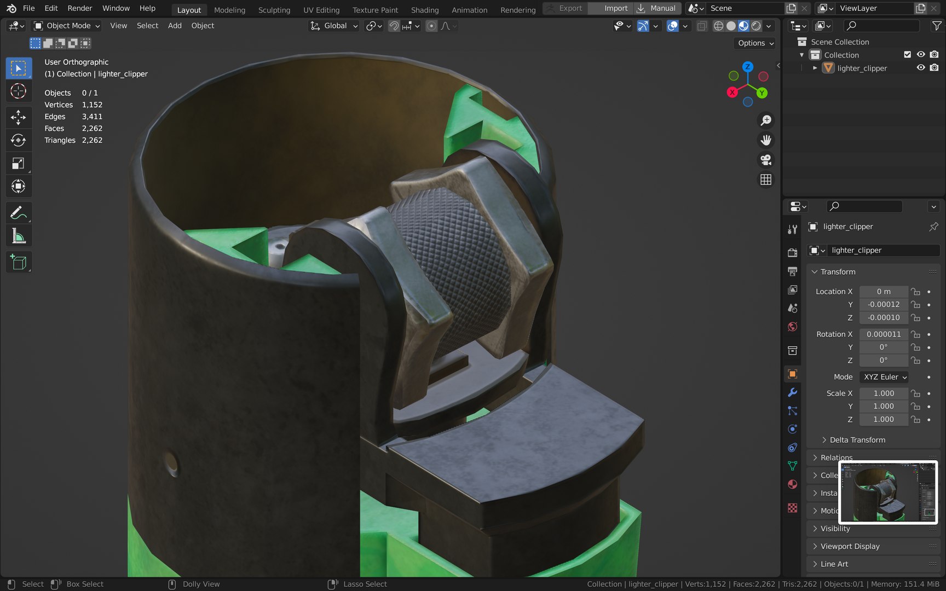Click the Scale X value field

coord(884,393)
